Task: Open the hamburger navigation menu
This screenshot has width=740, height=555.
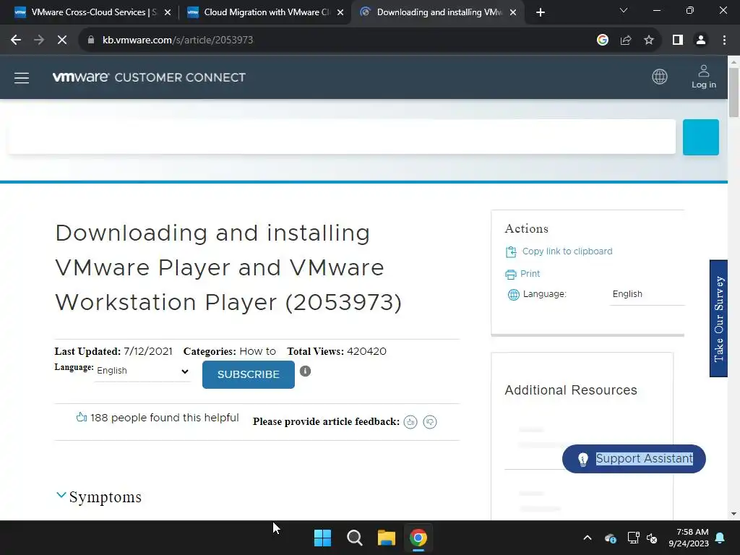Action: click(x=22, y=78)
